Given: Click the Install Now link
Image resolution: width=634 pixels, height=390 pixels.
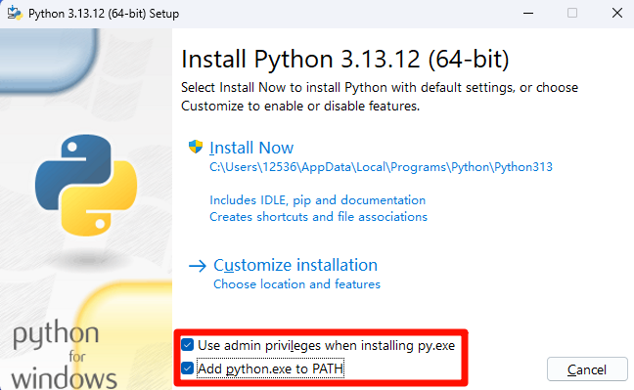Looking at the screenshot, I should pos(251,148).
